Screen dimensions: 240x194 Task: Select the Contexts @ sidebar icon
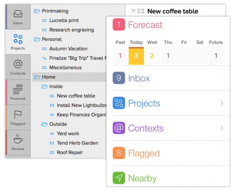[18, 64]
